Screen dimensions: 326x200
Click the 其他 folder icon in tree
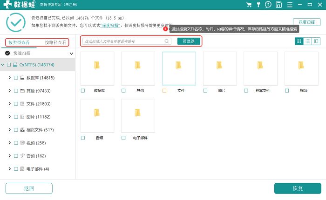[x=22, y=91]
